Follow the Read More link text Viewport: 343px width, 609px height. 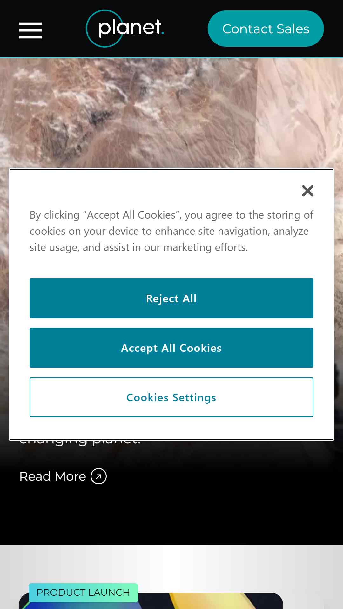53,476
